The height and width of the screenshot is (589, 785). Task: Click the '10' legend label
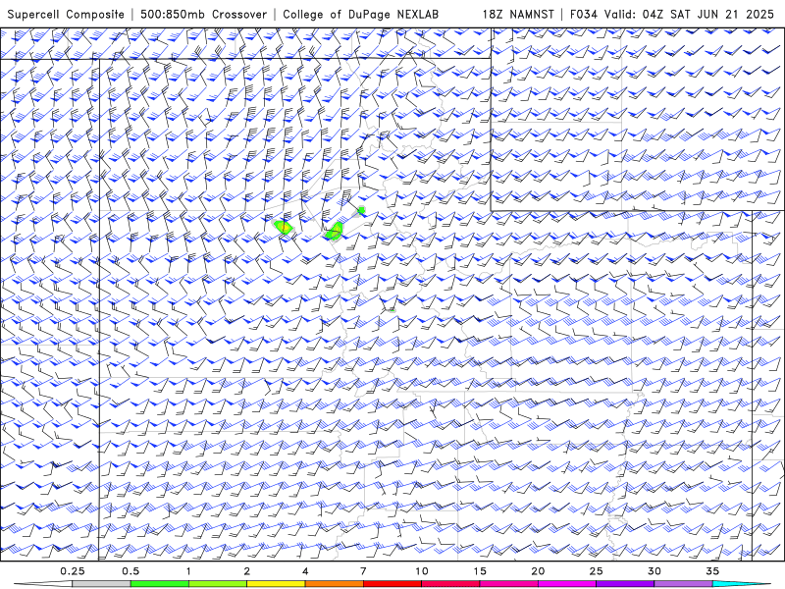point(422,571)
